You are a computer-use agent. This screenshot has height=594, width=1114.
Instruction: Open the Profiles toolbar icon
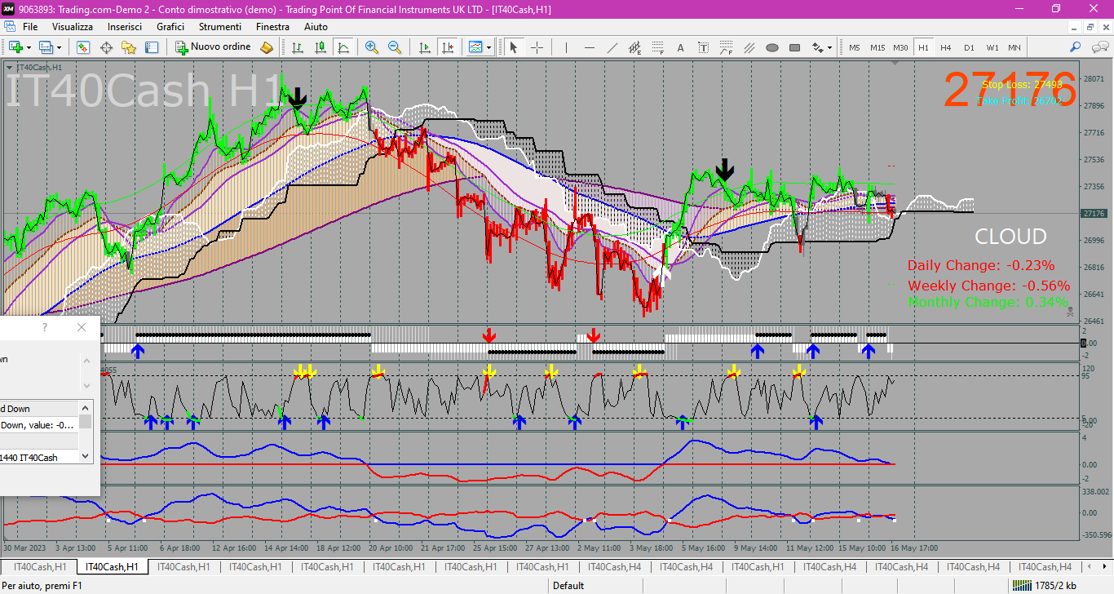[46, 47]
